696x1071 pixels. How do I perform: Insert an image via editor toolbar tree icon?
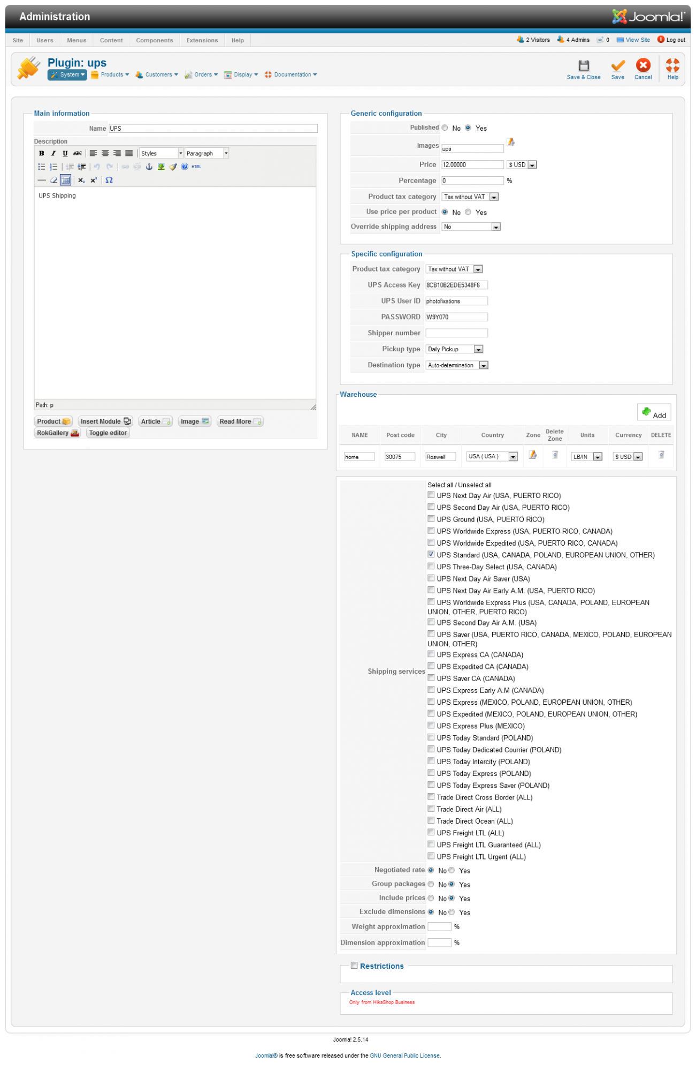coord(161,167)
